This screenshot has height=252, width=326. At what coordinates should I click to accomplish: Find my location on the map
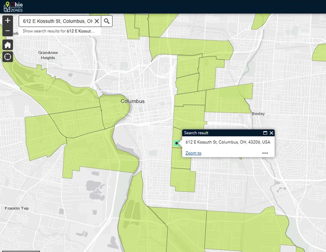(8, 57)
